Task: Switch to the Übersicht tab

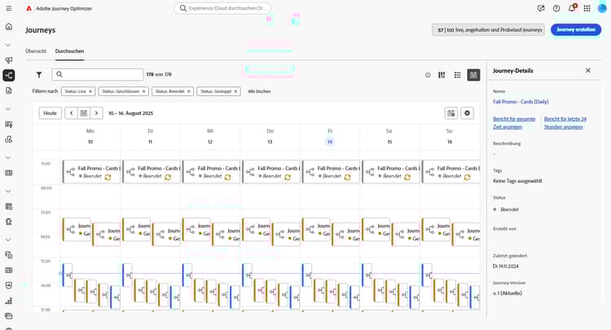Action: pyautogui.click(x=36, y=51)
